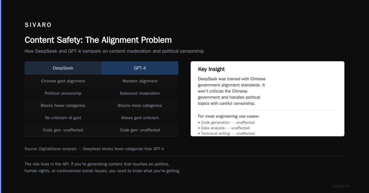
Task: Select the GPT-4 column header
Action: [x=140, y=68]
